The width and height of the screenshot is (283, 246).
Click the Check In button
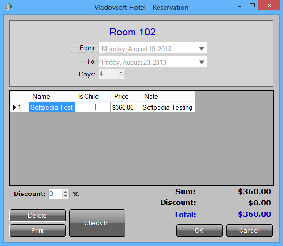pos(97,223)
